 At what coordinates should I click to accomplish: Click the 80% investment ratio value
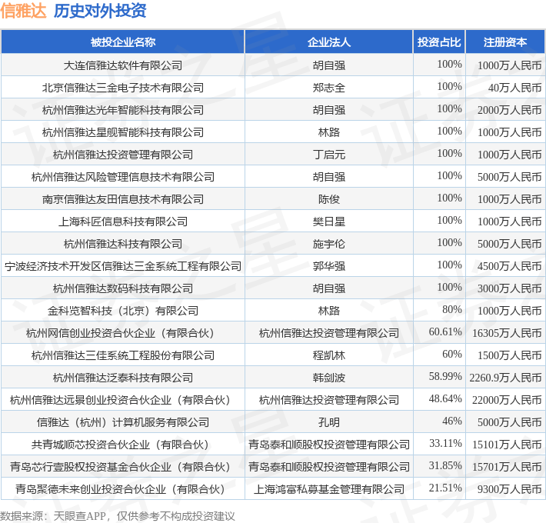452,309
